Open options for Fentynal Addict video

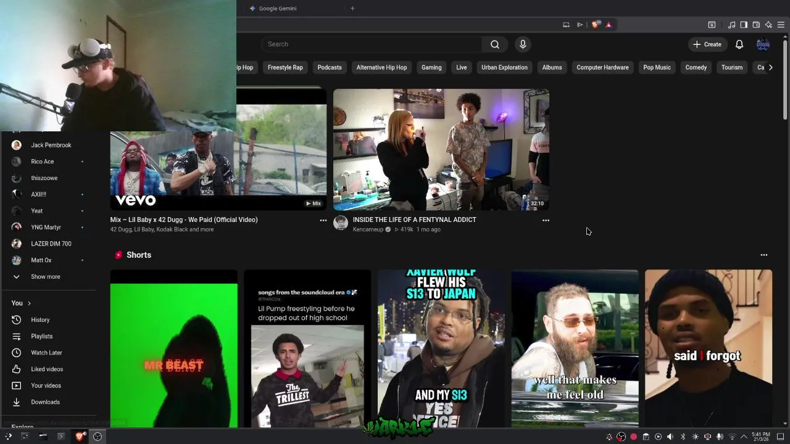coord(546,220)
